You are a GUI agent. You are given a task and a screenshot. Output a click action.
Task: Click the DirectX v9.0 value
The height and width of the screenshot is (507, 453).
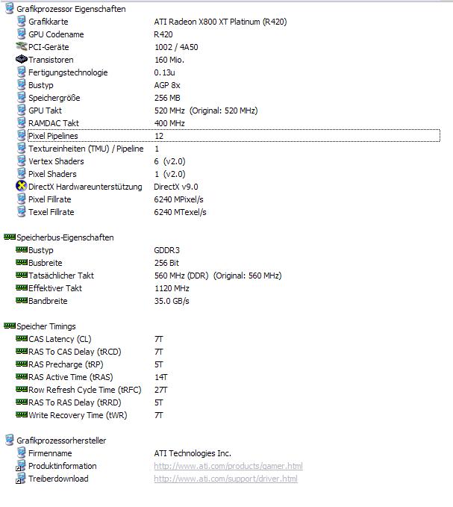tap(176, 187)
